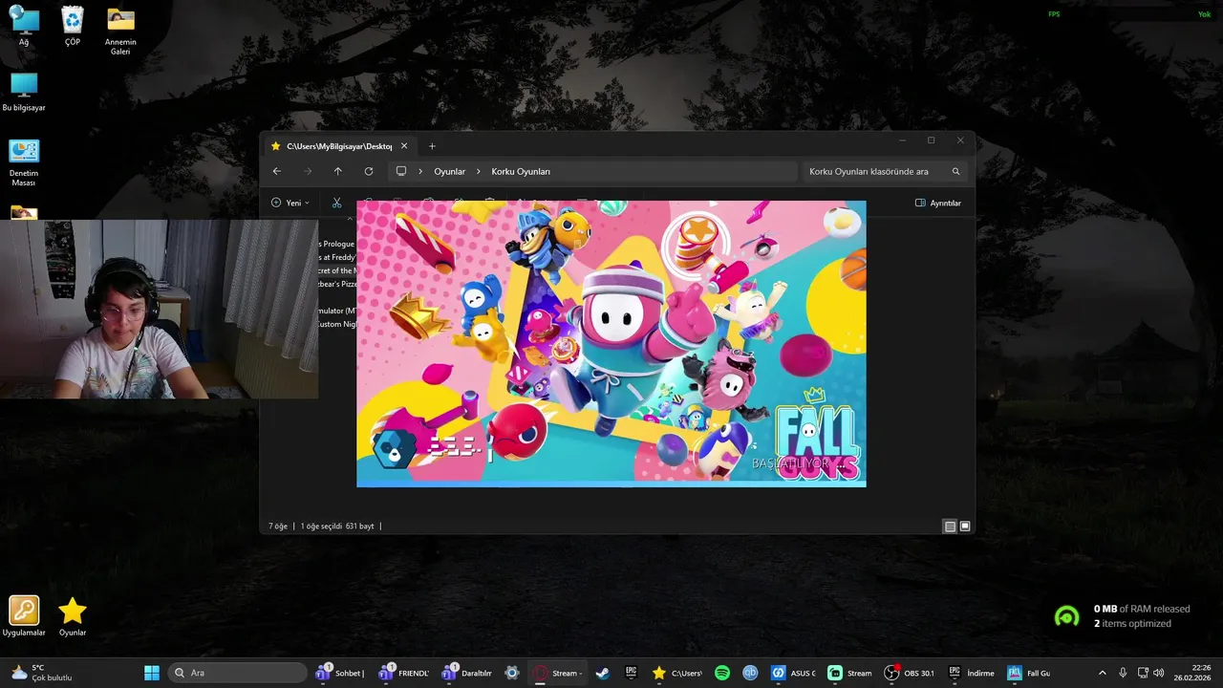Click the search magnifier in Explorer search box
Viewport: 1223px width, 688px height.
point(955,172)
